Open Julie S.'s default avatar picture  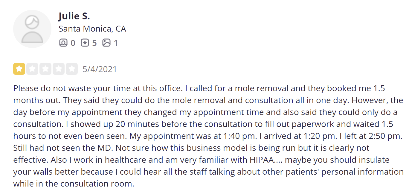(x=32, y=29)
